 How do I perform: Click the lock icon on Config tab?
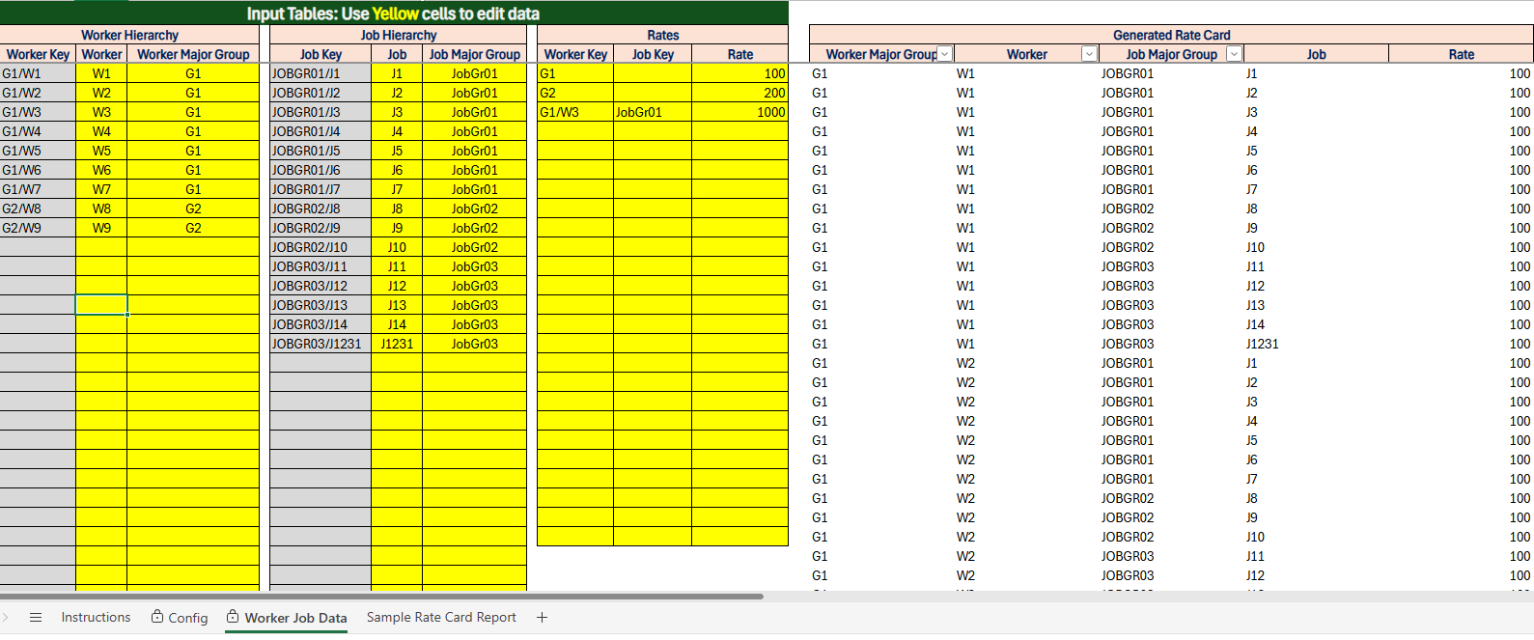pos(157,617)
